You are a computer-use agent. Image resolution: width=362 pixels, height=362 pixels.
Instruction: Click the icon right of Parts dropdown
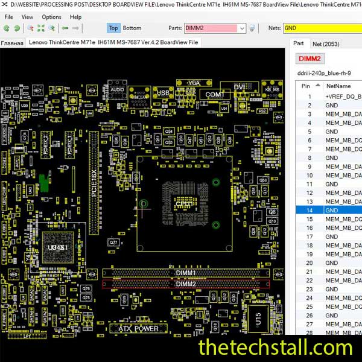(252, 28)
